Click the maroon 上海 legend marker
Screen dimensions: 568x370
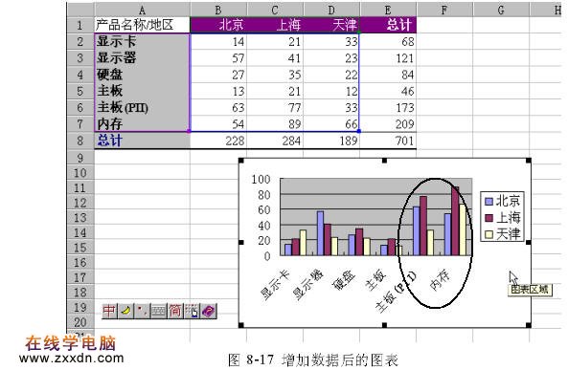coord(488,218)
